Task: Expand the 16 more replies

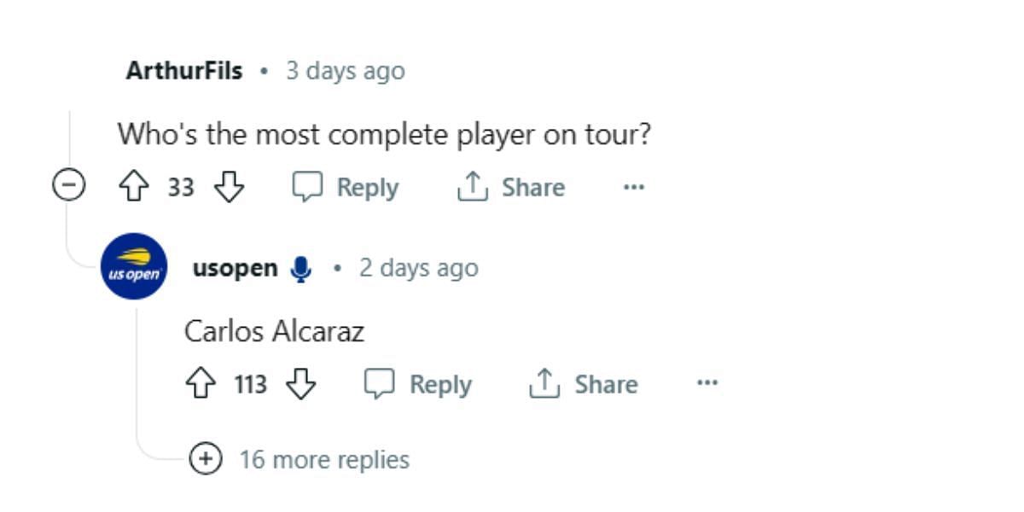Action: click(205, 459)
